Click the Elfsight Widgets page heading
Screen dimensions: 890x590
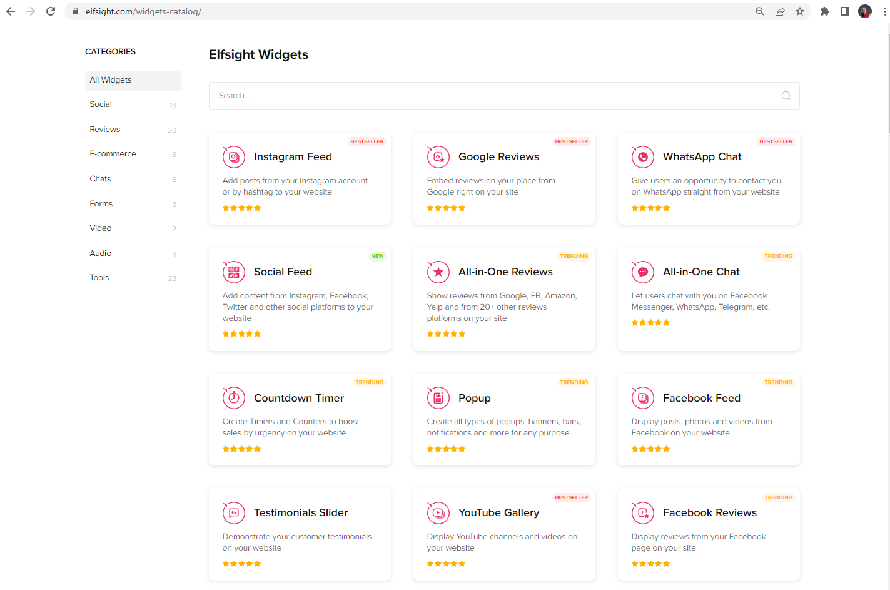tap(258, 55)
